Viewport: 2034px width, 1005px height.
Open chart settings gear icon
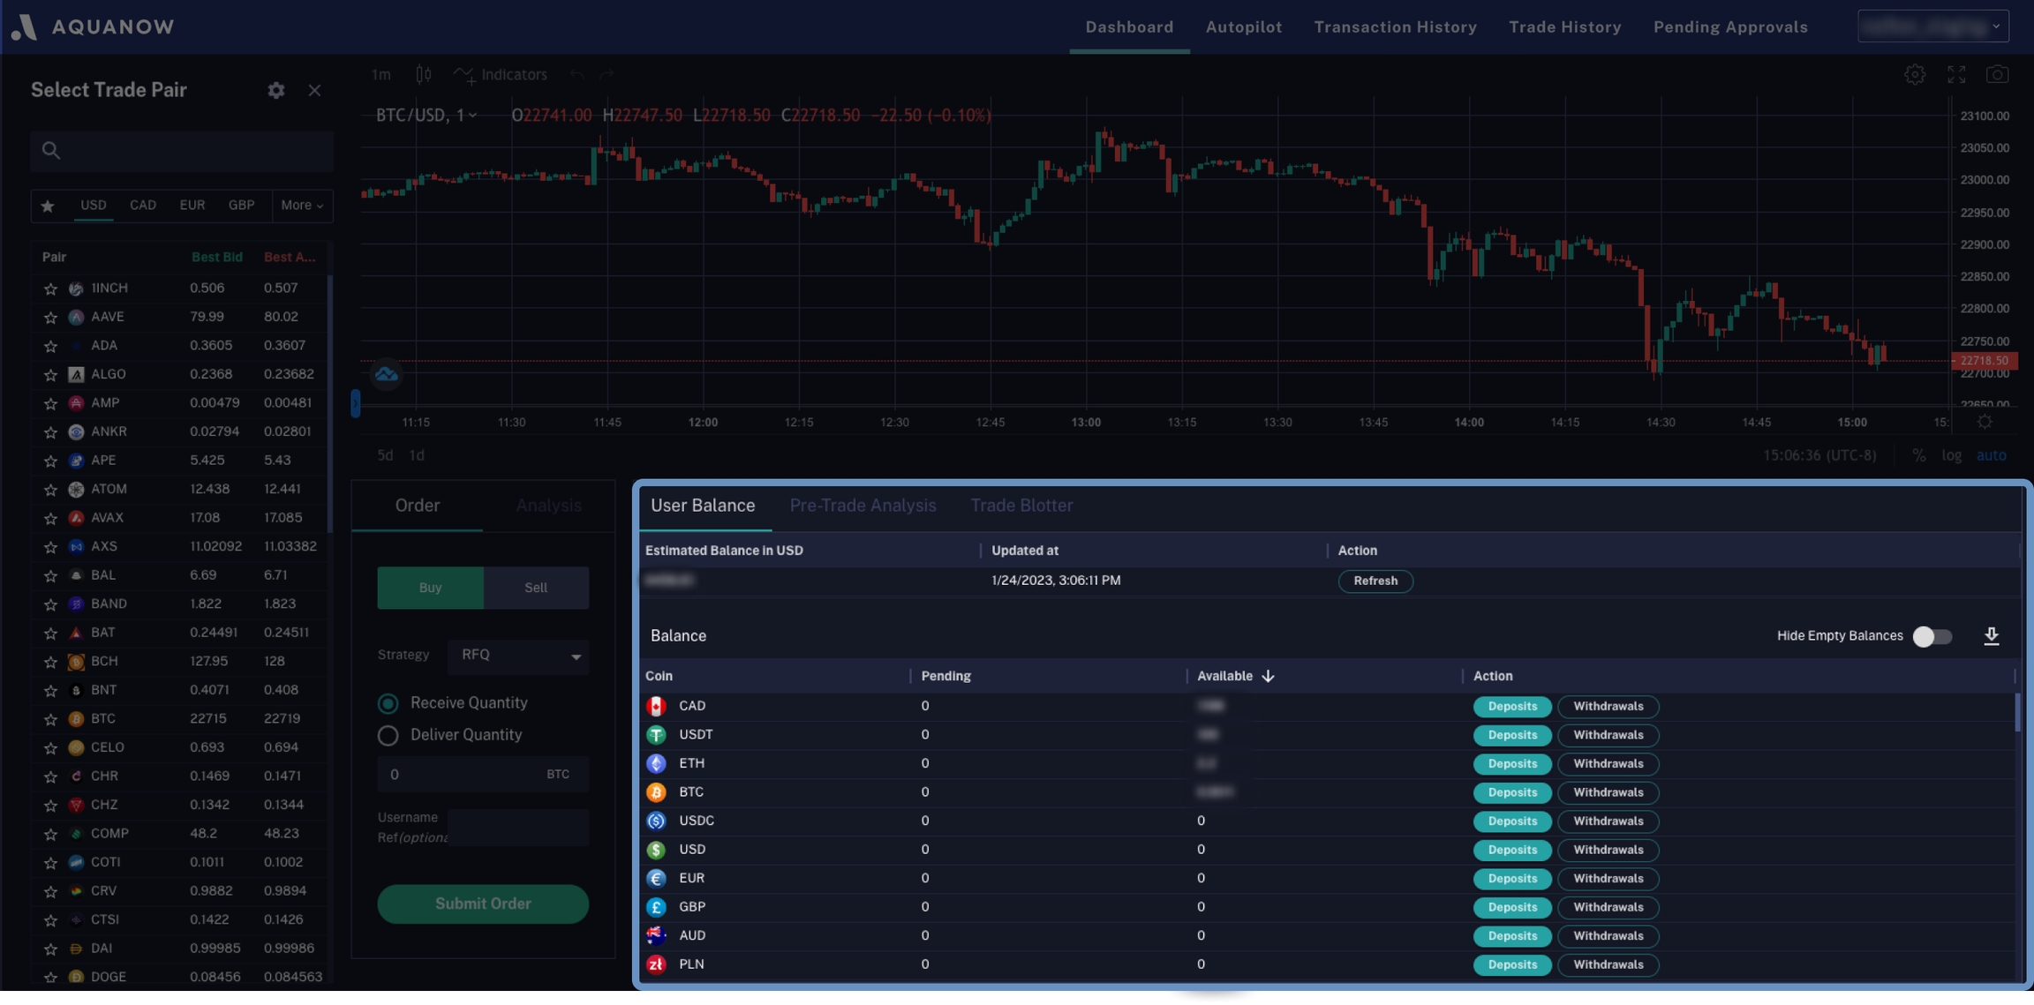point(1914,75)
